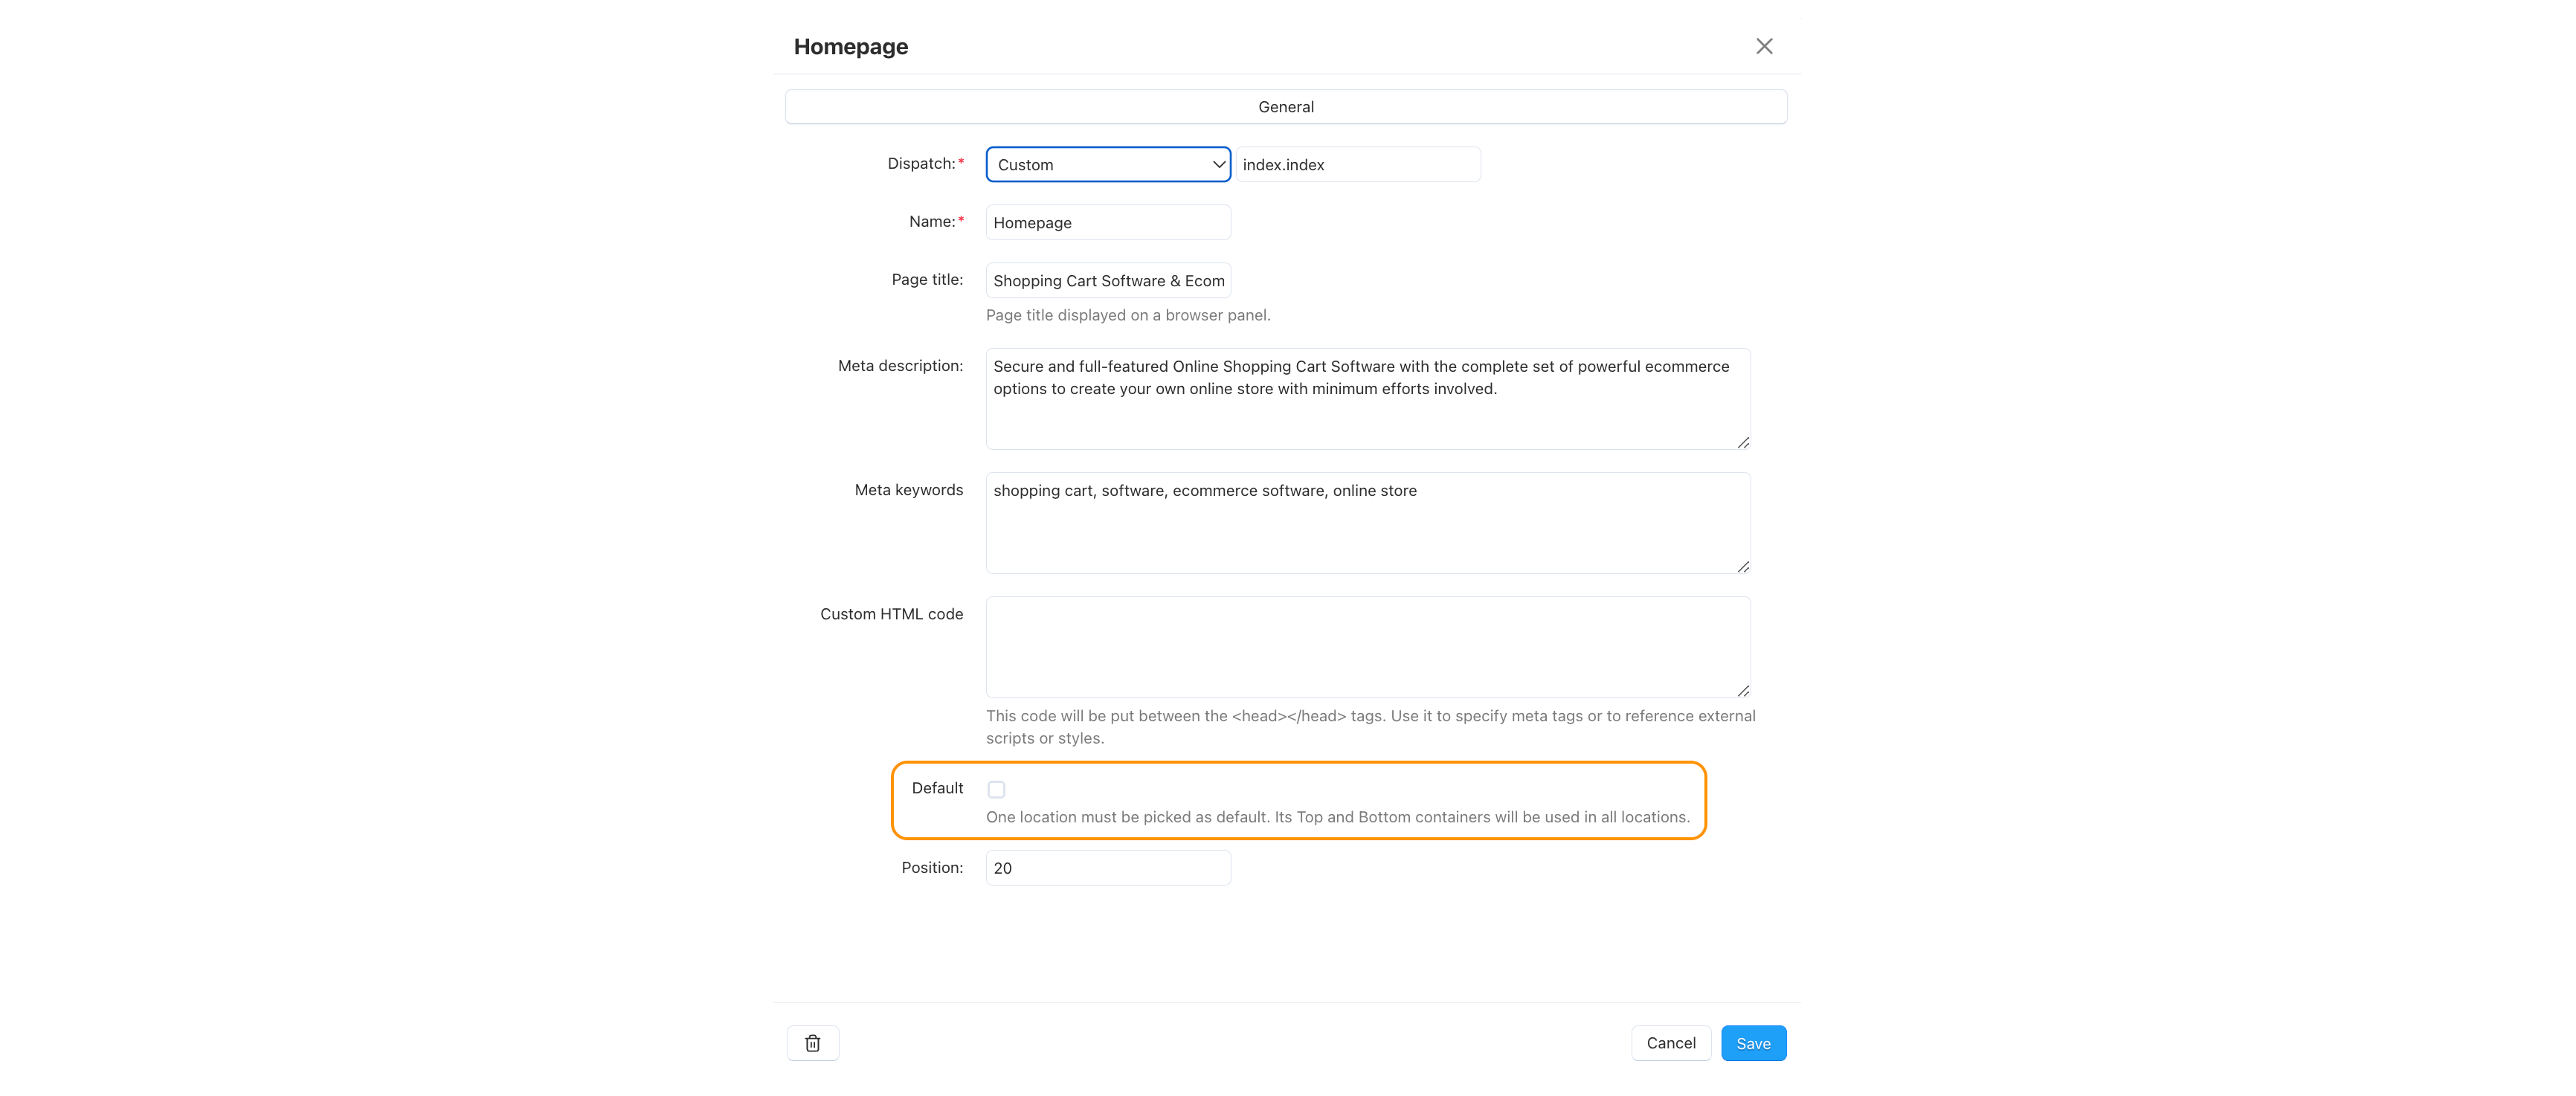Image resolution: width=2576 pixels, height=1096 pixels.
Task: Click the blue Save button
Action: point(1753,1043)
